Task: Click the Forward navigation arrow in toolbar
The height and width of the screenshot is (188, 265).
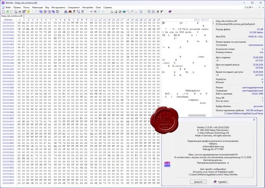Action: 103,11
